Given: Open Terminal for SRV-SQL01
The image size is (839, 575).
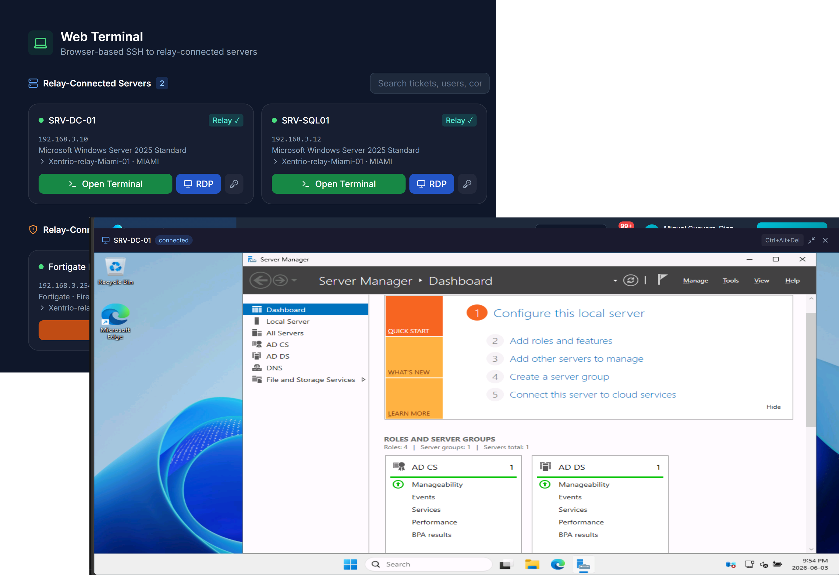Looking at the screenshot, I should [338, 184].
